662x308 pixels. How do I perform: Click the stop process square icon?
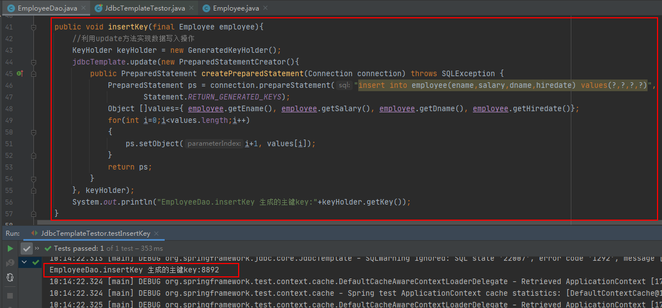[10, 296]
